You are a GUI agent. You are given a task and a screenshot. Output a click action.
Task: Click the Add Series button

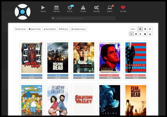click(20, 29)
